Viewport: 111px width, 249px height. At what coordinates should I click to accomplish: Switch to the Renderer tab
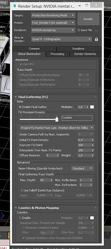click(79, 49)
